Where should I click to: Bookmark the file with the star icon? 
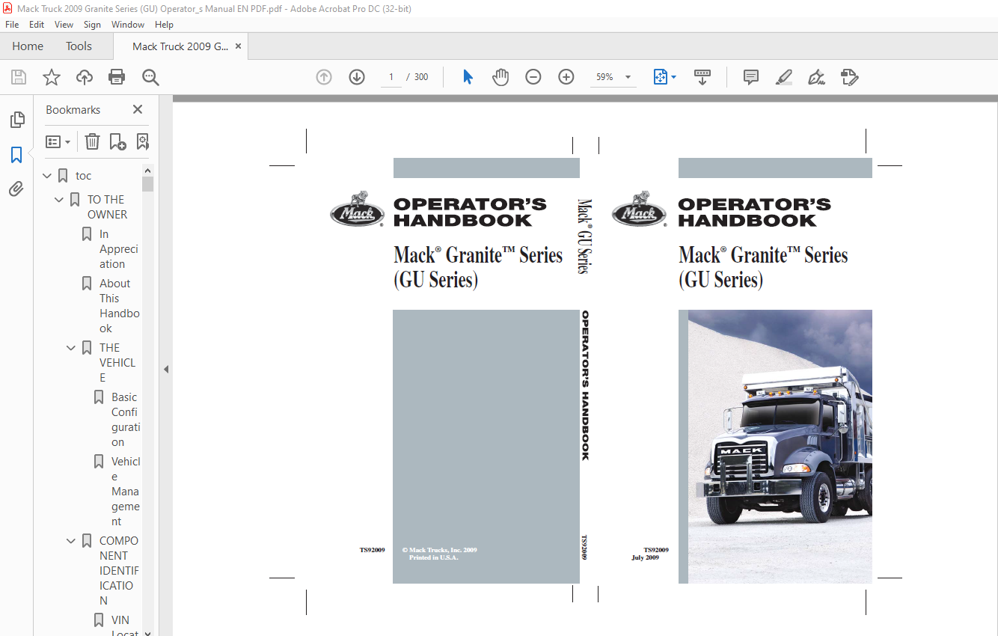pos(52,77)
